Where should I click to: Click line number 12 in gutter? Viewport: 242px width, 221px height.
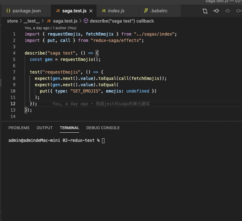[x=13, y=104]
